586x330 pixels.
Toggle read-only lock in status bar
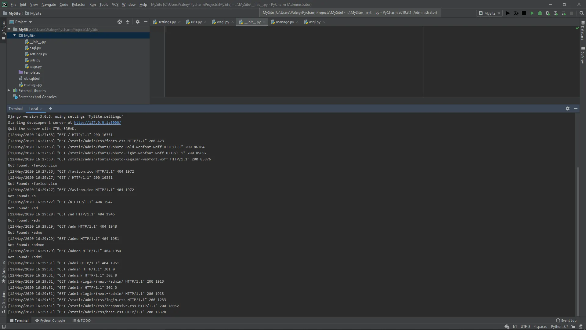(x=573, y=326)
